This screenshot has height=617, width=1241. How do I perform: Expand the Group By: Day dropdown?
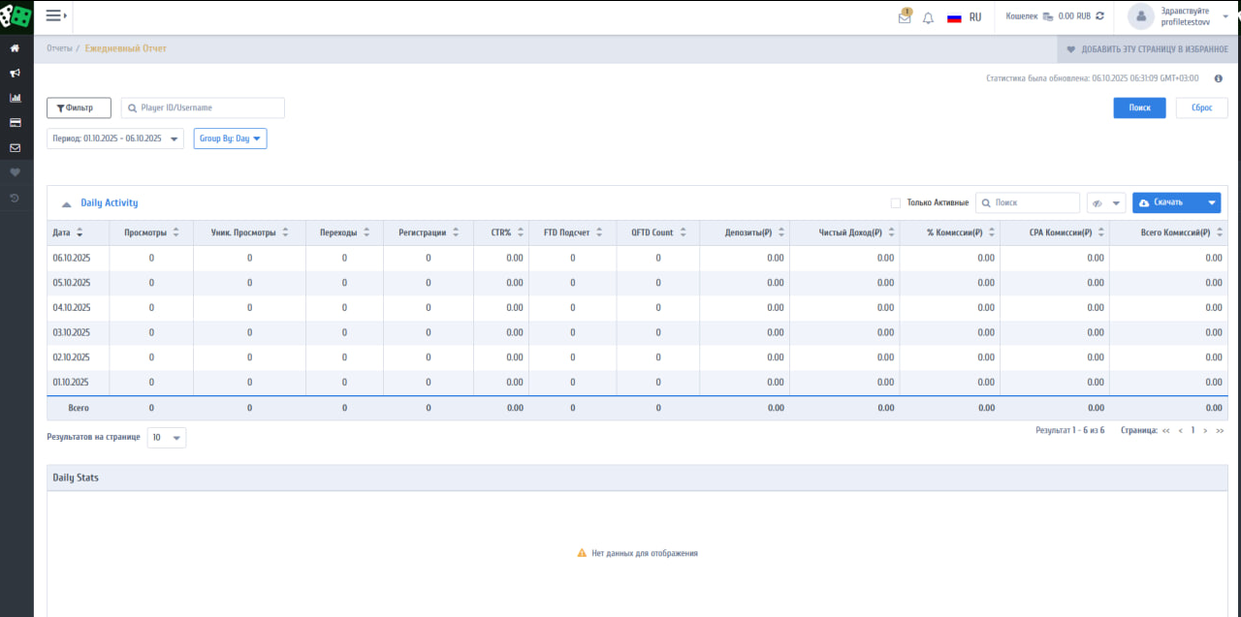pos(230,139)
